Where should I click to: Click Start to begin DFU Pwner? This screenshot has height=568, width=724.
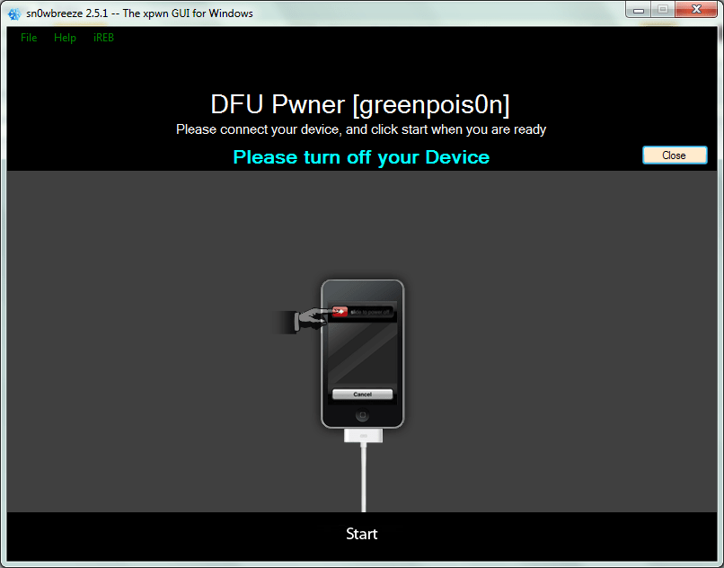pyautogui.click(x=361, y=534)
